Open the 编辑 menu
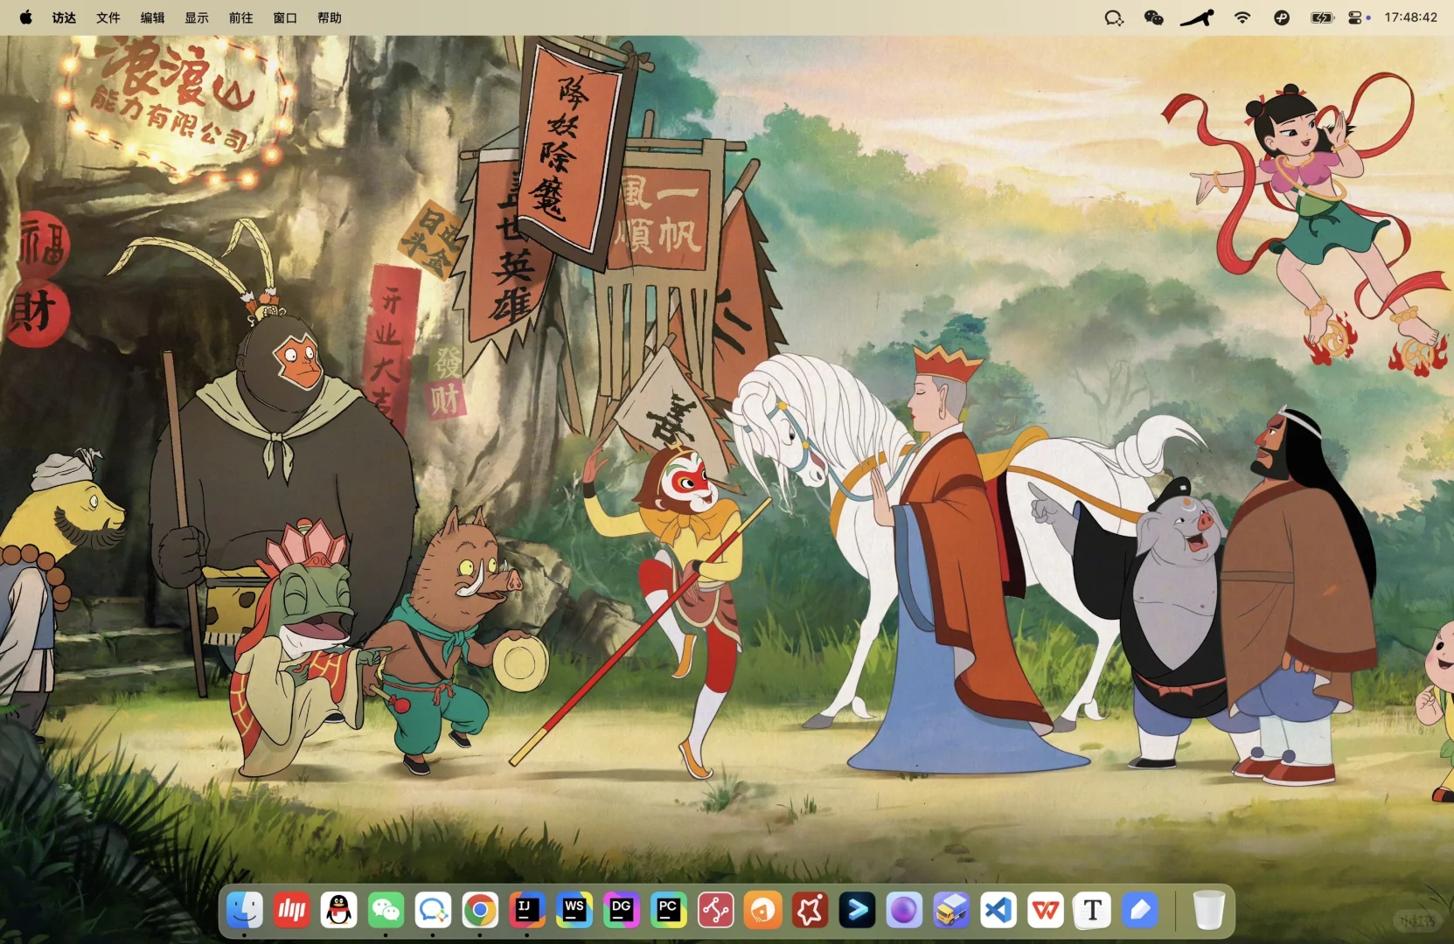Image resolution: width=1454 pixels, height=944 pixels. tap(153, 17)
